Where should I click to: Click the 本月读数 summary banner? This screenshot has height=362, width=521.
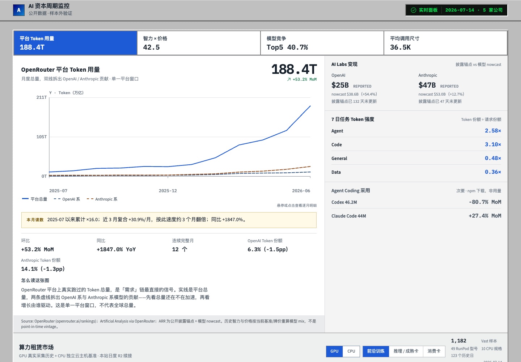click(x=169, y=220)
